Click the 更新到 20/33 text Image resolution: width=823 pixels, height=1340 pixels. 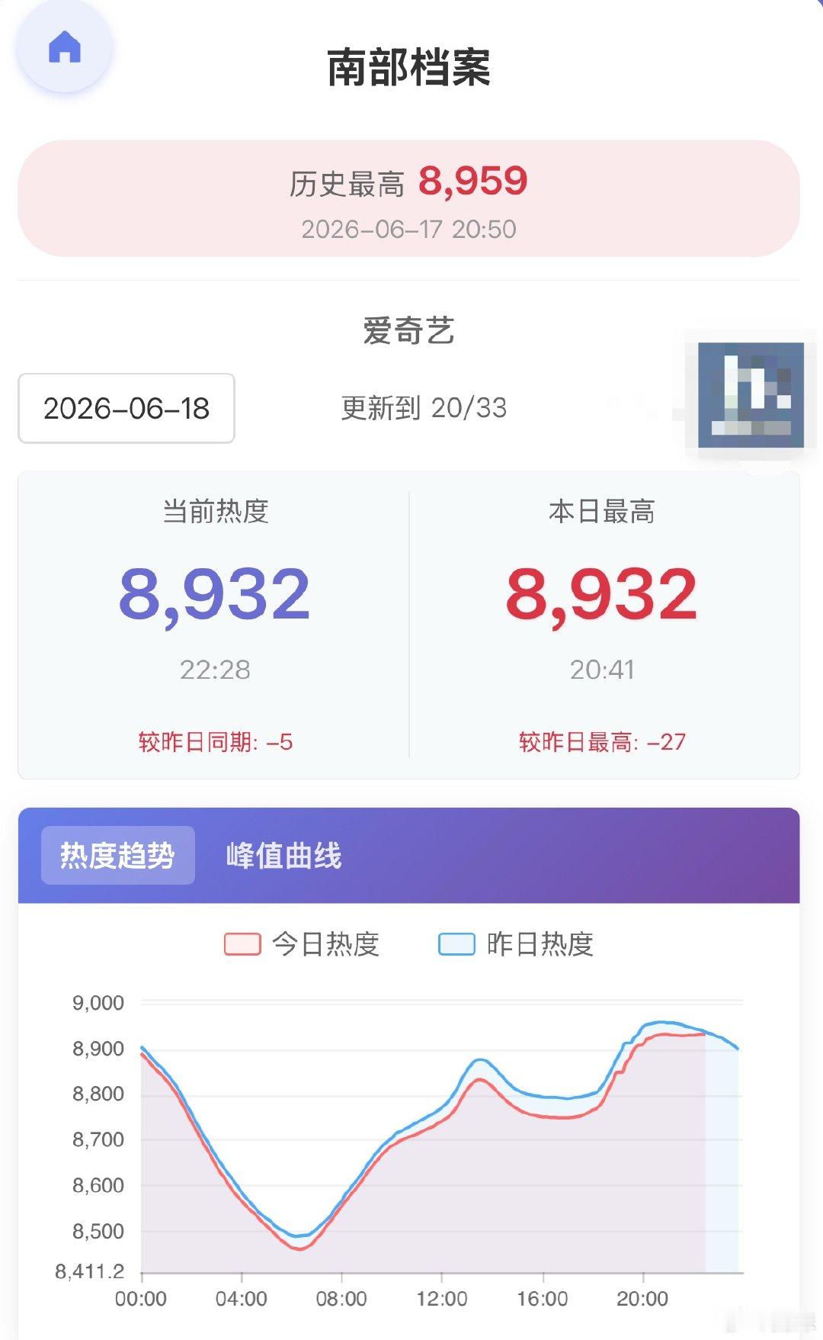424,408
